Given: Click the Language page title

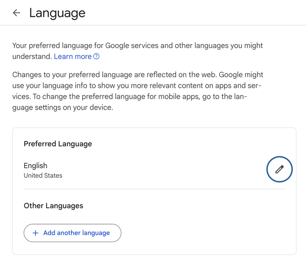Looking at the screenshot, I should tap(57, 13).
